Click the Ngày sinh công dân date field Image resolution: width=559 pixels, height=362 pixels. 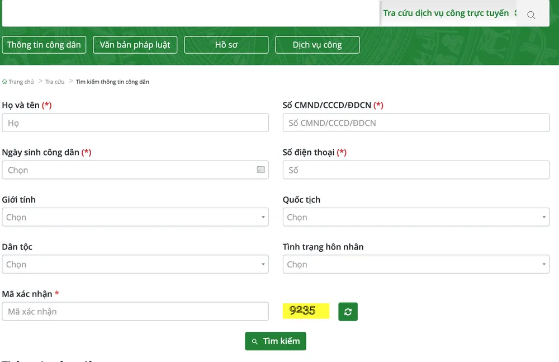click(x=129, y=170)
